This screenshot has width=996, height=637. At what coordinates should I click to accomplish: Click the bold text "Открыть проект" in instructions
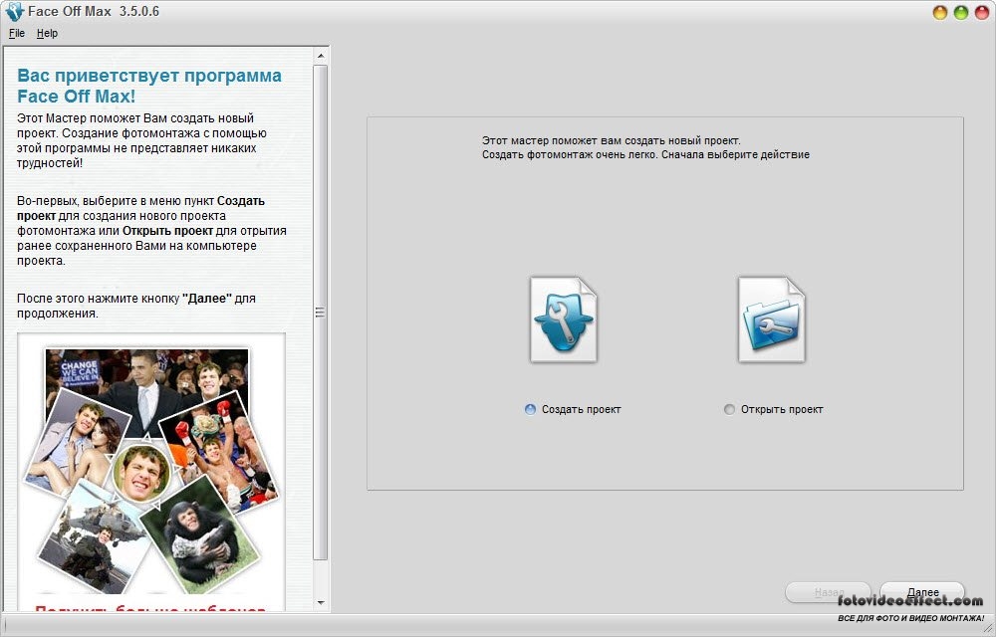(x=167, y=231)
